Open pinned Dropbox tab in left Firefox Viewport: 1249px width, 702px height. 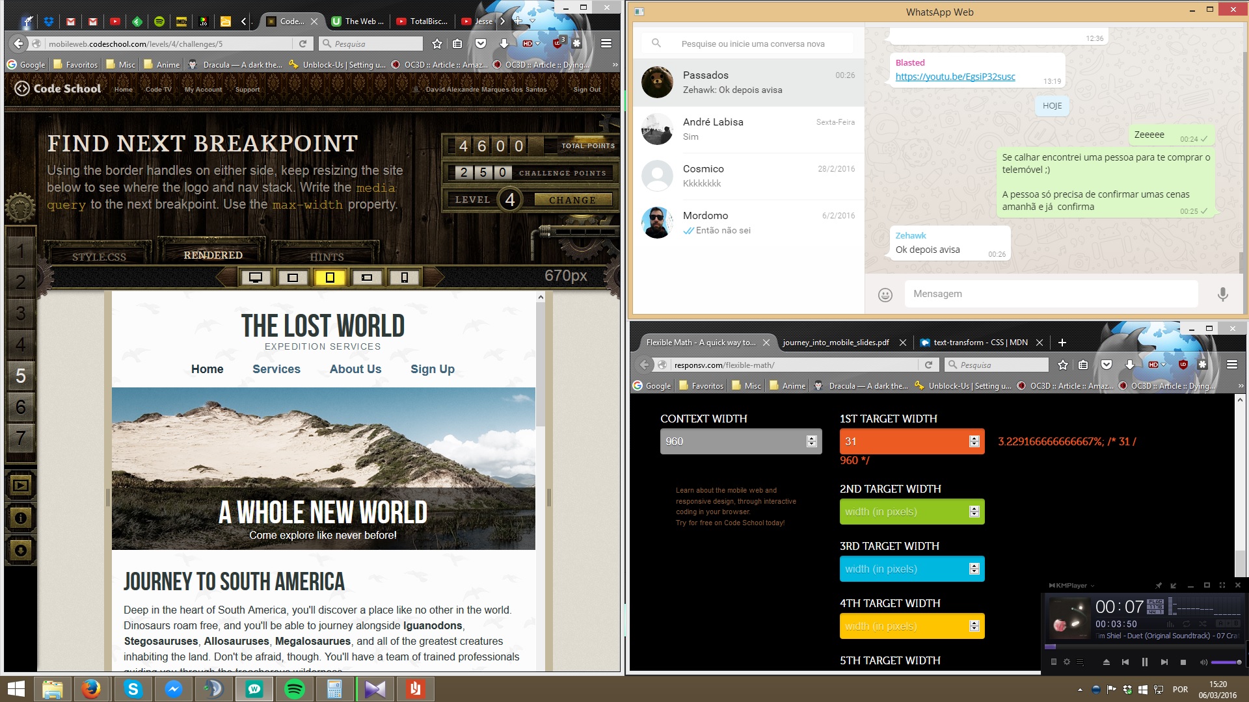49,21
